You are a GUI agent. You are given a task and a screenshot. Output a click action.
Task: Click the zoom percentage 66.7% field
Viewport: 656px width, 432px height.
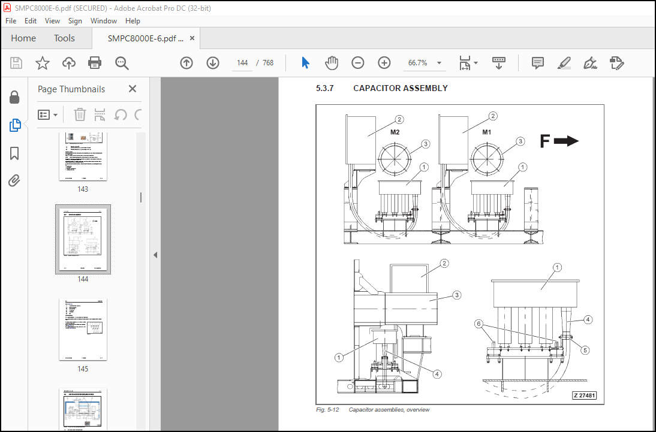click(x=417, y=63)
